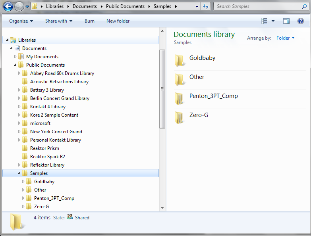The width and height of the screenshot is (311, 236).
Task: Expand My Documents in tree
Action: [x=15, y=57]
